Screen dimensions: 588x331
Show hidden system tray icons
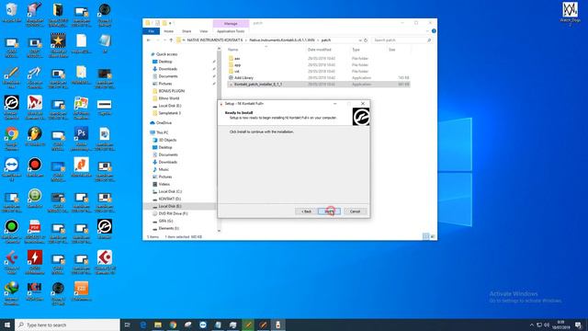pos(531,325)
